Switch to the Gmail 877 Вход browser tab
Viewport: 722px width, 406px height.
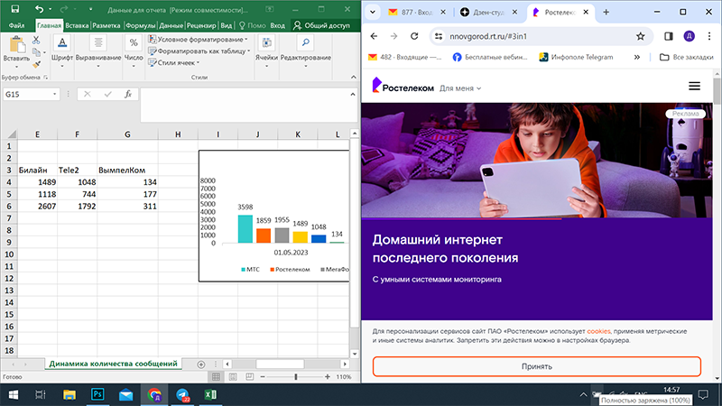point(416,13)
